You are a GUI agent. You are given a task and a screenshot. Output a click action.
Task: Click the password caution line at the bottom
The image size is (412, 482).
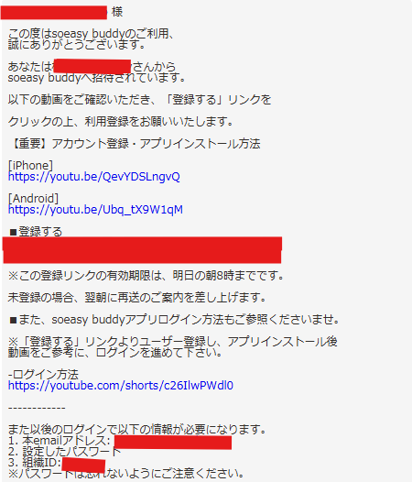tap(126, 474)
